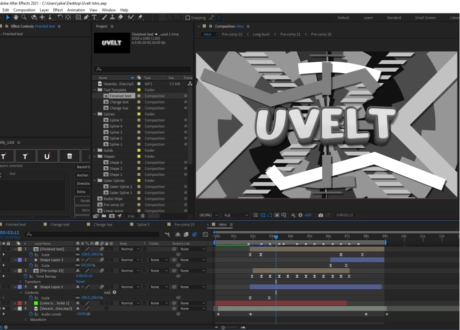This screenshot has width=460, height=330.
Task: Select the Rotation tool
Action: point(60,18)
